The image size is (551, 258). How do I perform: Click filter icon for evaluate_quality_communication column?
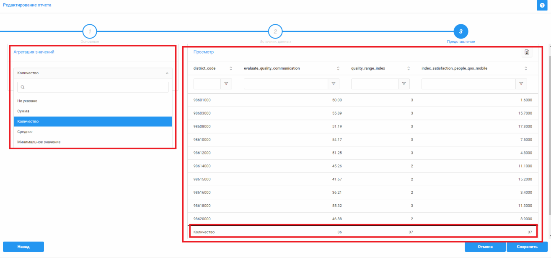click(334, 84)
